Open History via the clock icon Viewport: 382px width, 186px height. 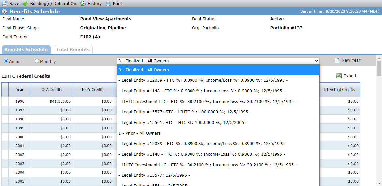click(x=83, y=3)
